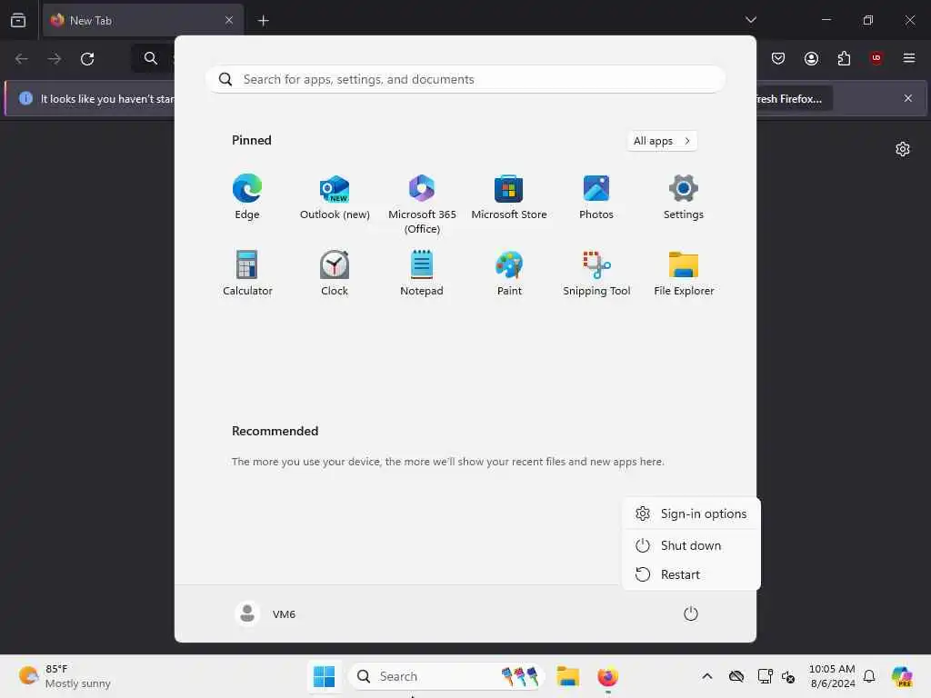Launch the Clock app
This screenshot has width=931, height=698.
pyautogui.click(x=335, y=273)
